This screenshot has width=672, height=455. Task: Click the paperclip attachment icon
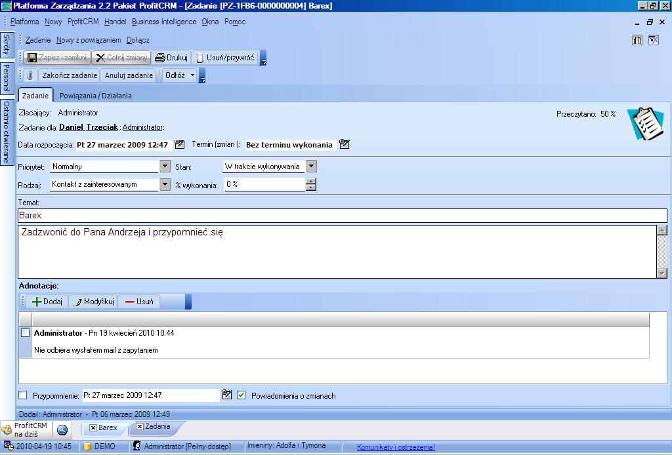[30, 75]
